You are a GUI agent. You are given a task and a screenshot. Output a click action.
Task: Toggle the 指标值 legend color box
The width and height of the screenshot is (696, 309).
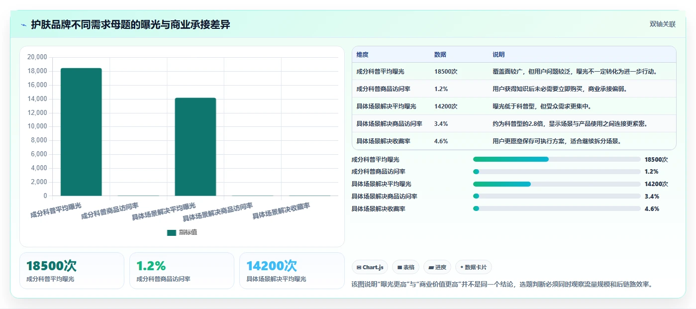(172, 232)
